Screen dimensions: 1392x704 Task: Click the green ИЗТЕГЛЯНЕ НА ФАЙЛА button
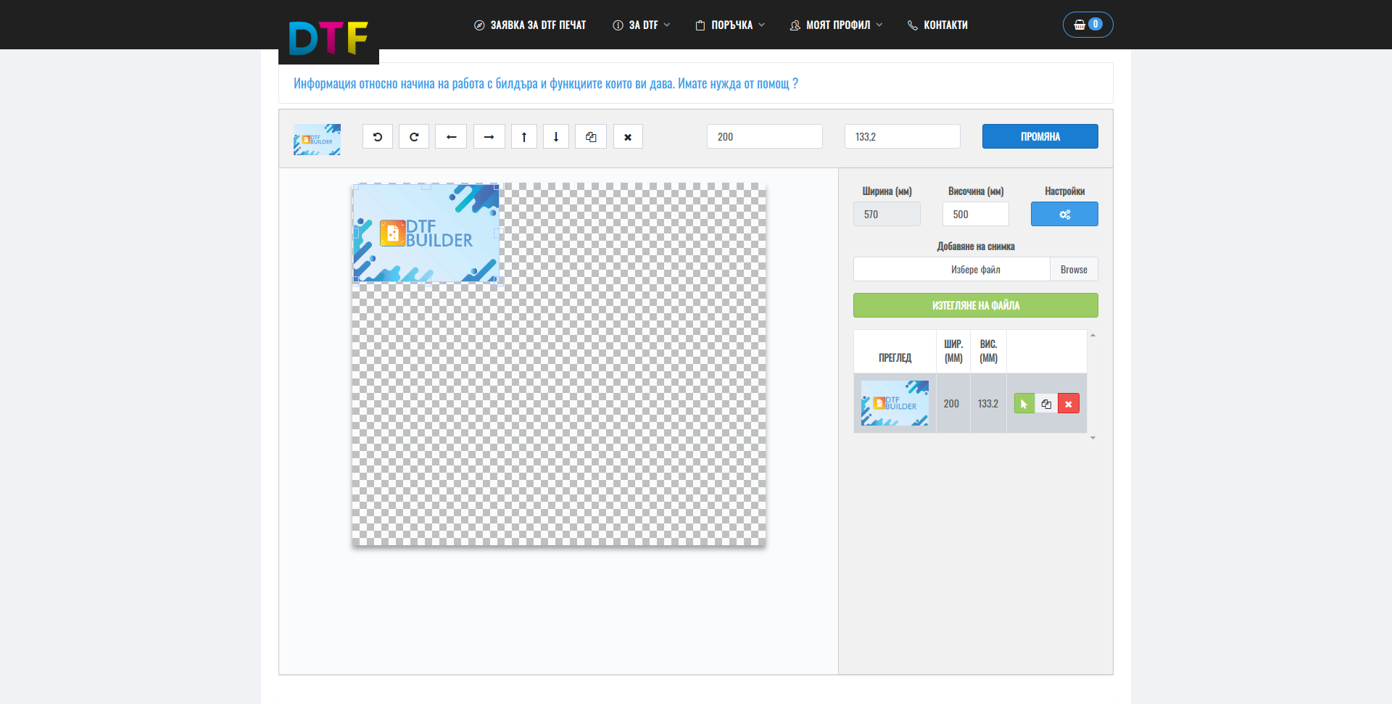pos(975,305)
